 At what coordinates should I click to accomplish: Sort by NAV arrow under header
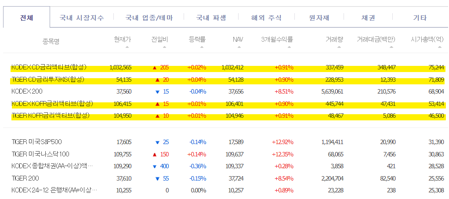239,47
